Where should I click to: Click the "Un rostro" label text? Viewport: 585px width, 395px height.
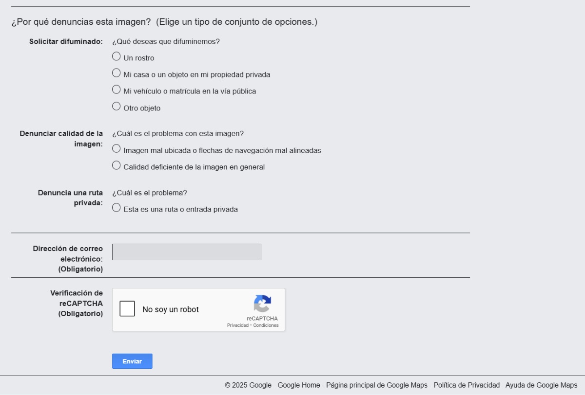click(x=139, y=58)
